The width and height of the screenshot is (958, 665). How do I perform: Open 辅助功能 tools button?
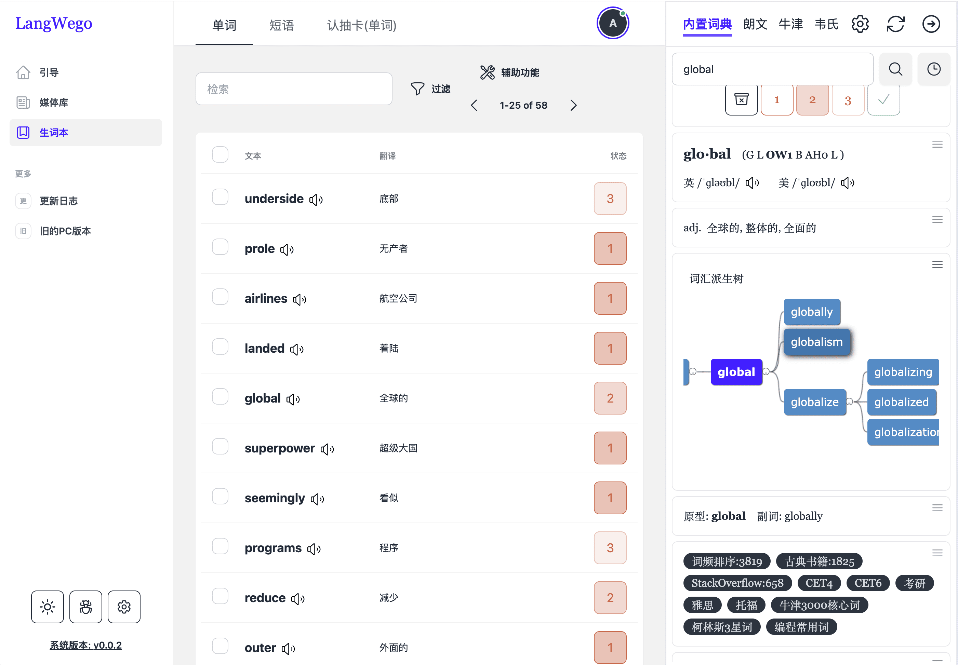click(x=509, y=72)
